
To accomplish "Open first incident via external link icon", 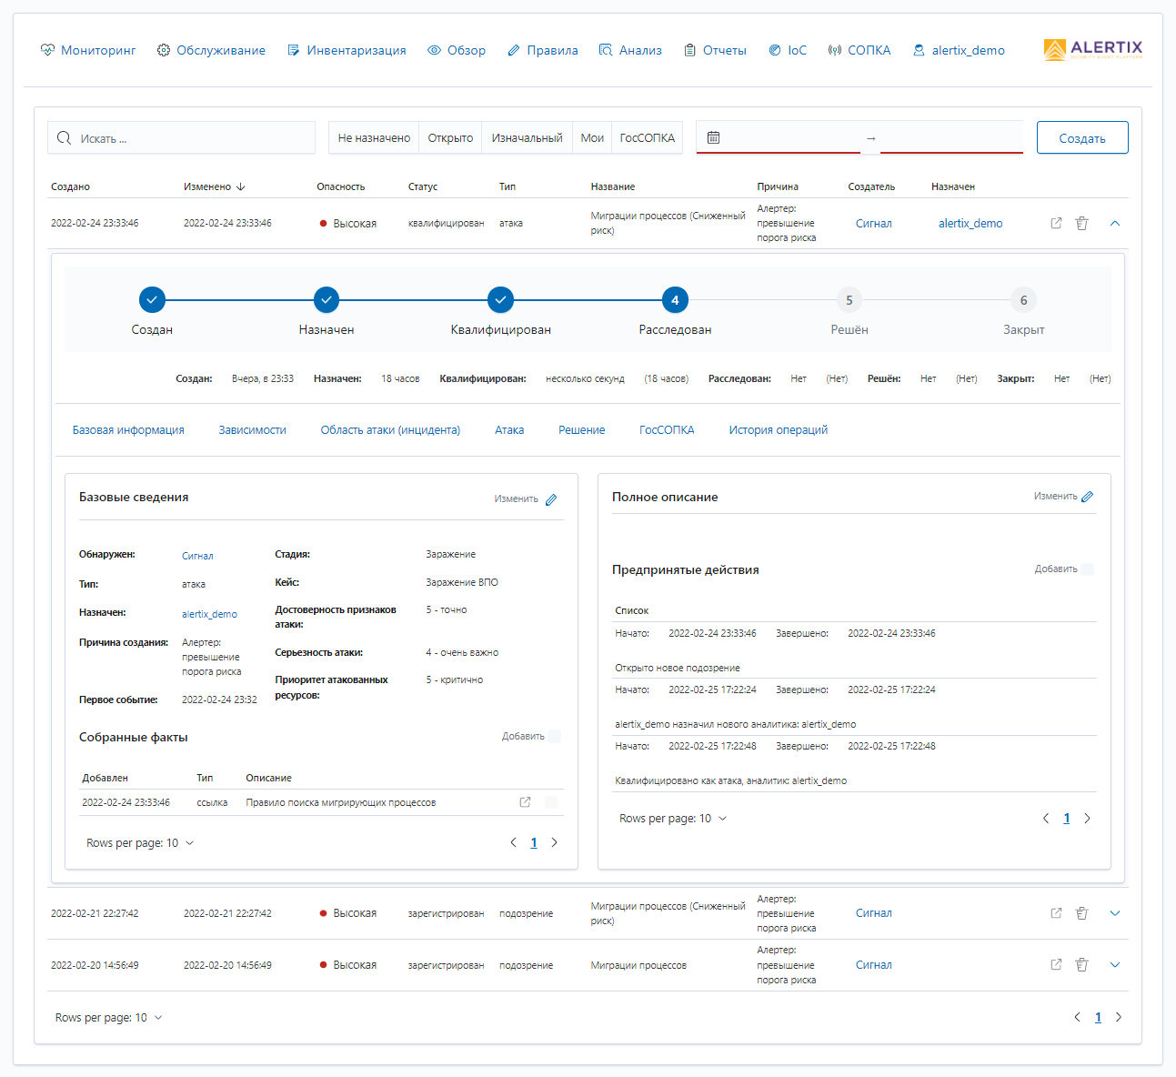I will [x=1056, y=223].
